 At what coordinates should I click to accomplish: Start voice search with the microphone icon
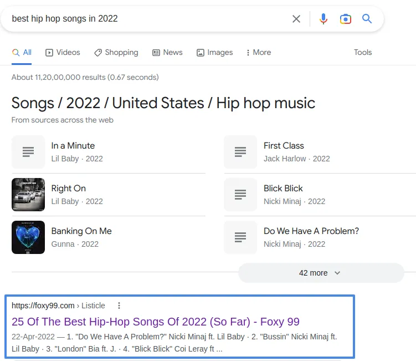tap(323, 19)
